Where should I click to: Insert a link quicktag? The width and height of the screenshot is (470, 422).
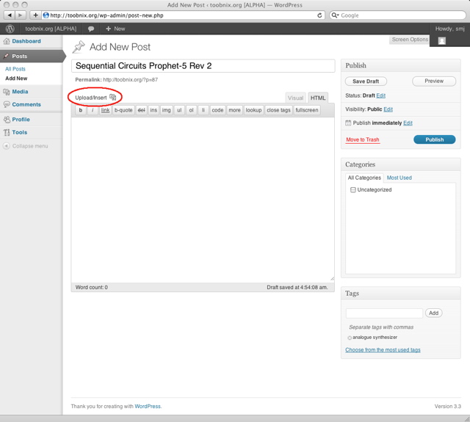105,110
